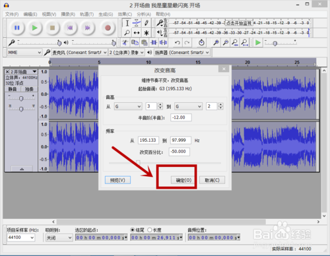Click the playback meter speaker icon
Screen dimensions: 330x256
160,32
